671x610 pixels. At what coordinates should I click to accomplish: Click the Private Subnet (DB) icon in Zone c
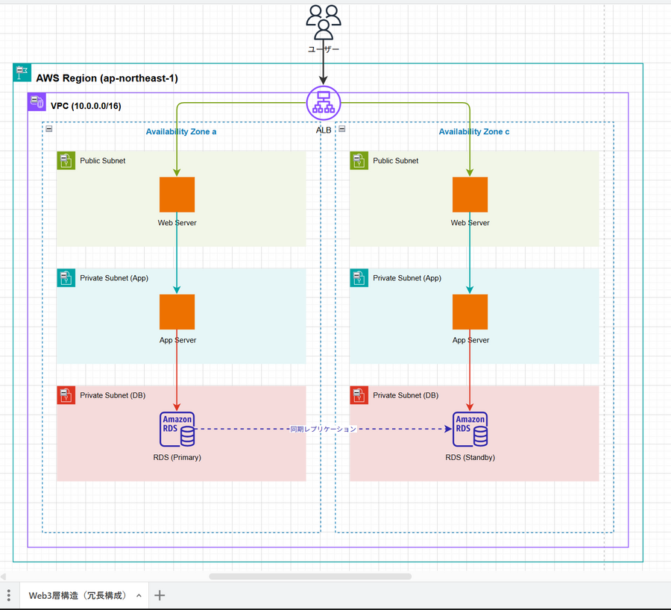click(359, 395)
